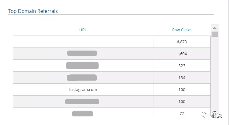Click the 6,873 raw clicks cell
229x125 pixels.
(182, 42)
